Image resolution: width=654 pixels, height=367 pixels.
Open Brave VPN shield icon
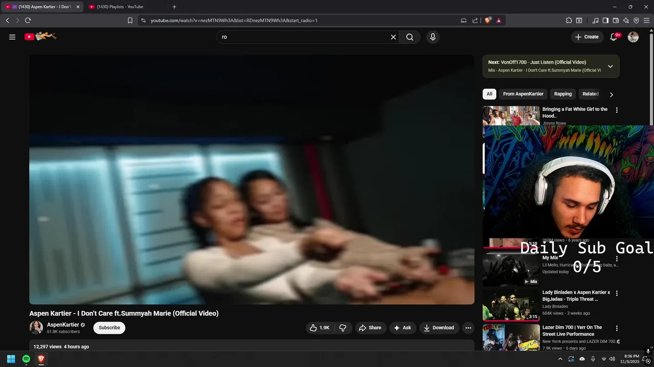click(636, 20)
